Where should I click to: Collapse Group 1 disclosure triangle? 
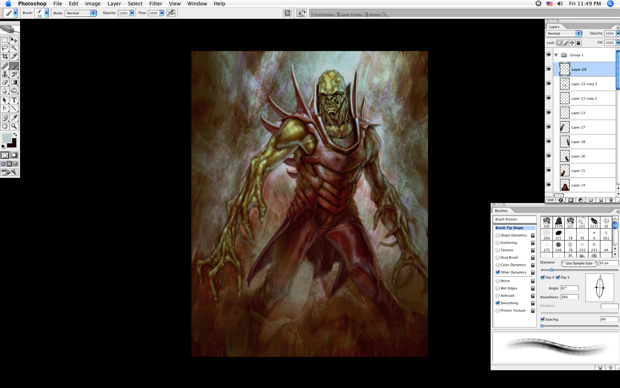(x=556, y=55)
